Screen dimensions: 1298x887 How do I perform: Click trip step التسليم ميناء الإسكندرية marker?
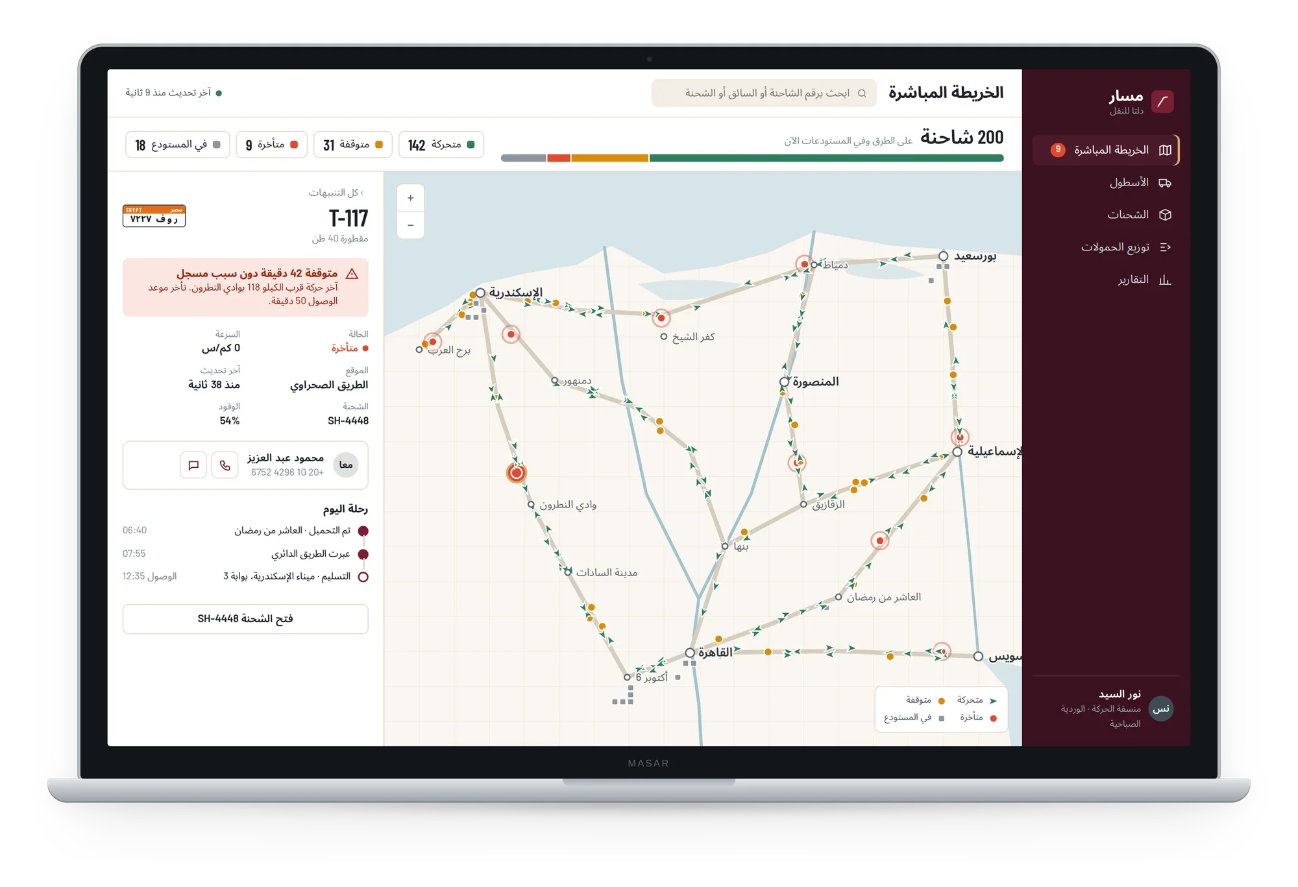pyautogui.click(x=363, y=577)
